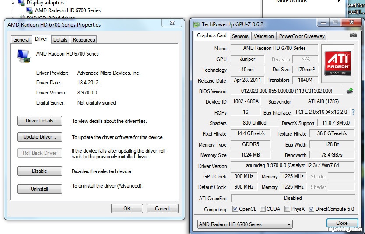Click the Pixel Fillrate value 14.4 GPixel/s

[x=251, y=133]
